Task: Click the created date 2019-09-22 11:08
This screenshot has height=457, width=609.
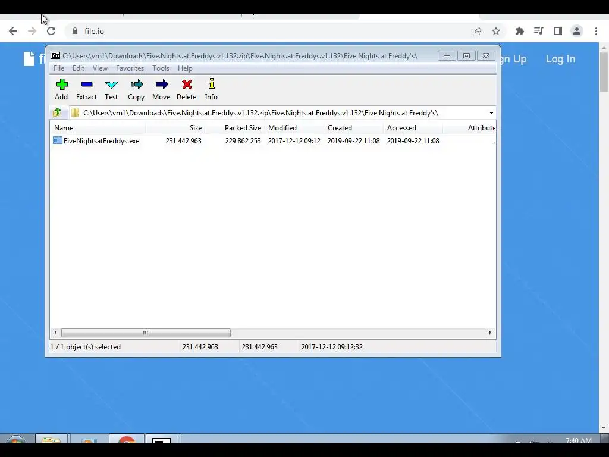Action: click(353, 141)
